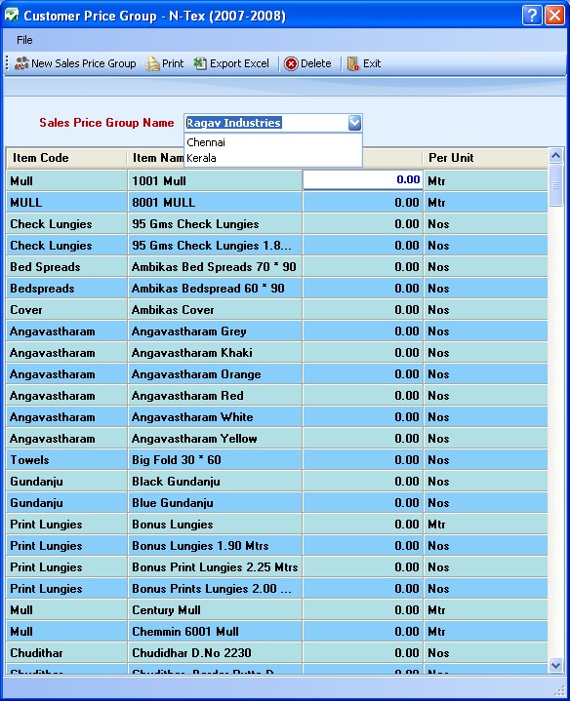Image resolution: width=570 pixels, height=701 pixels.
Task: Click the Mtr unit for Chemmin 6001 Mull
Action: point(486,632)
